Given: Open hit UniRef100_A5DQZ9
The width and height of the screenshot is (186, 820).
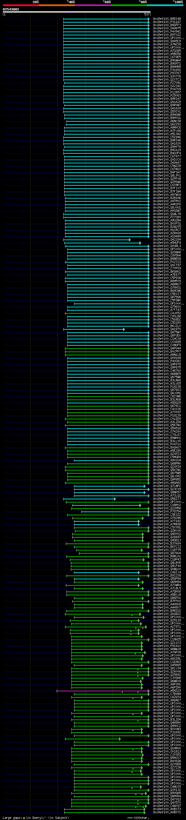Looking at the screenshot, I should (x=167, y=403).
